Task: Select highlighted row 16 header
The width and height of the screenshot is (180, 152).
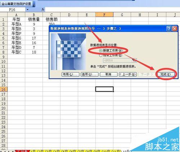Action: coord(4,90)
